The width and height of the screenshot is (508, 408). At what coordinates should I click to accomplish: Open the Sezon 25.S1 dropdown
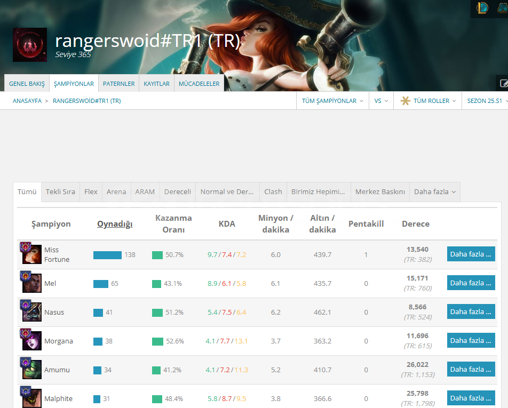[486, 101]
